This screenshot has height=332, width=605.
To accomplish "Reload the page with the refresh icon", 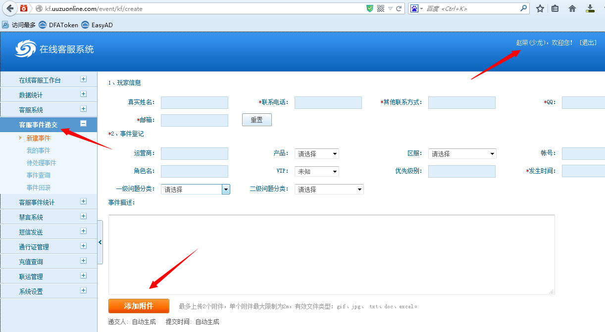I will point(399,8).
